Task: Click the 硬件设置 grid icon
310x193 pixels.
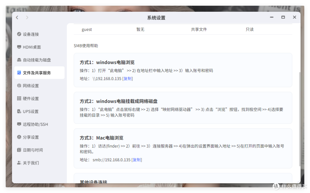Action: coord(19,98)
